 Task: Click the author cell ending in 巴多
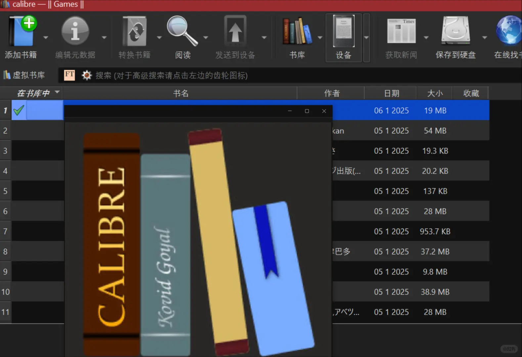[348, 252]
